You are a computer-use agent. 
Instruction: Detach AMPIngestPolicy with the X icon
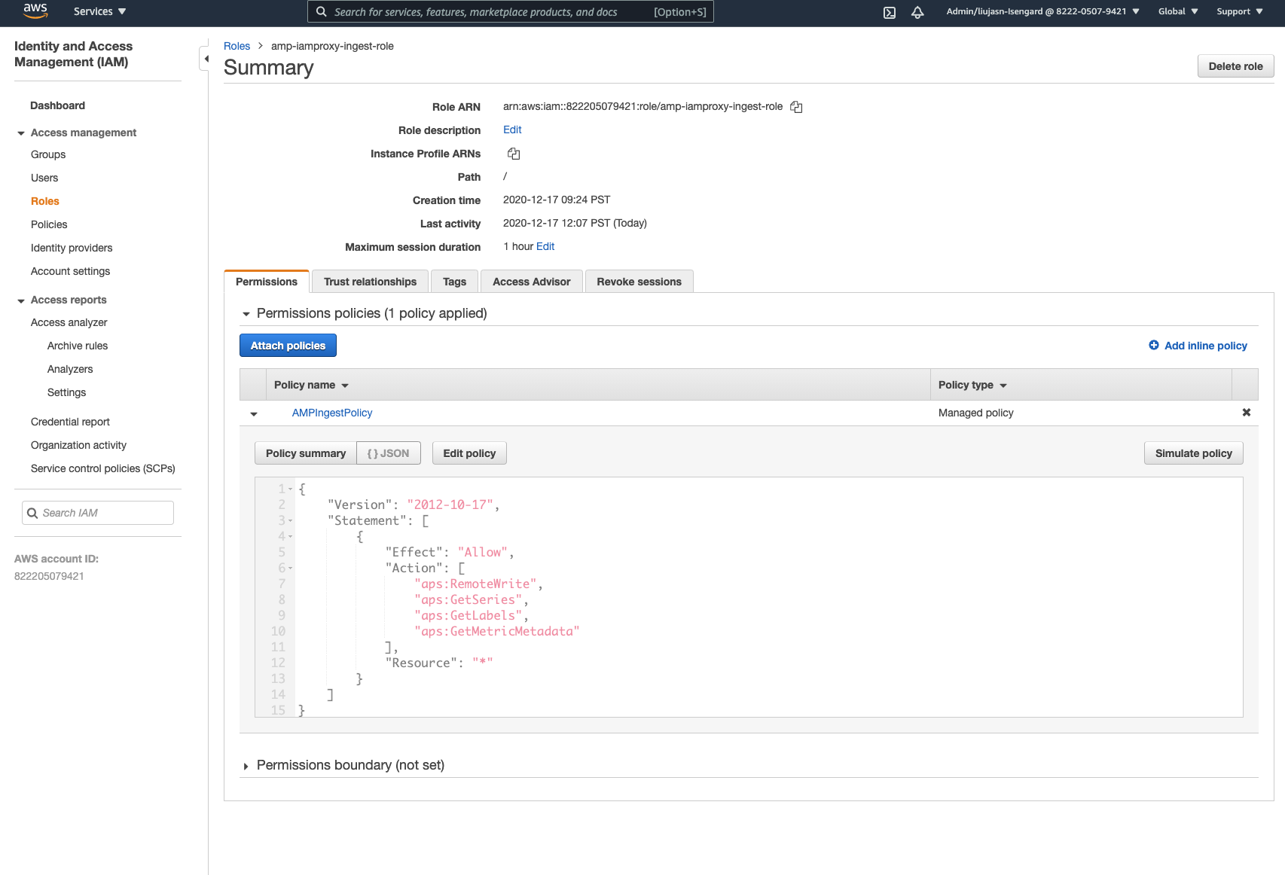pos(1247,413)
